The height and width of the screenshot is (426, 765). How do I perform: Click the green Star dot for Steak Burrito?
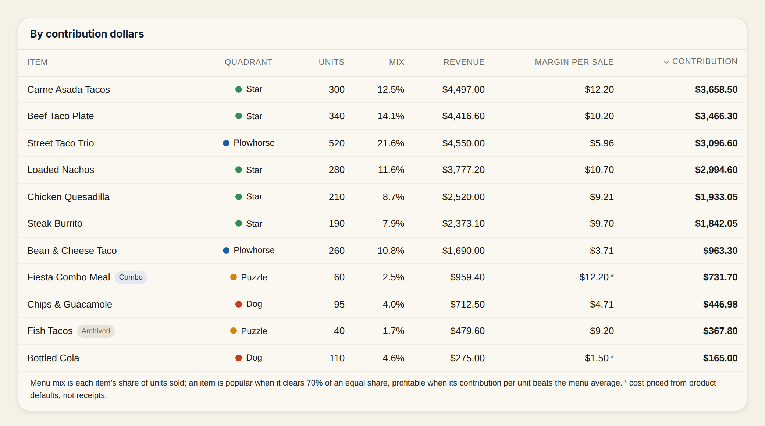pos(239,223)
